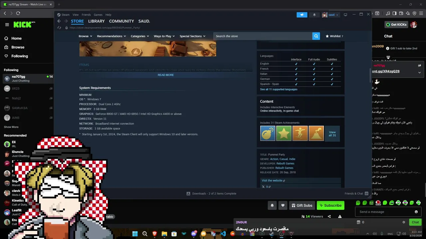
Task: Open the Games menu in Steam
Action: pyautogui.click(x=98, y=15)
